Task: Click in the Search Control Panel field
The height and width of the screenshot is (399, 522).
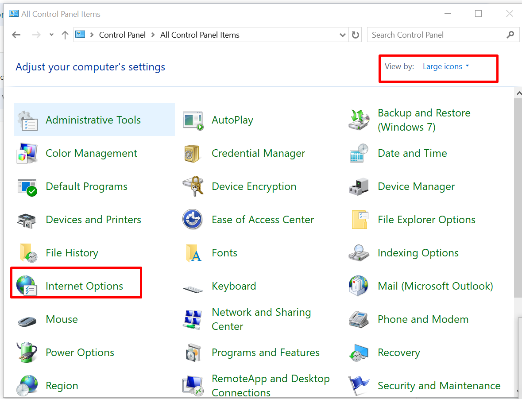Action: point(443,35)
